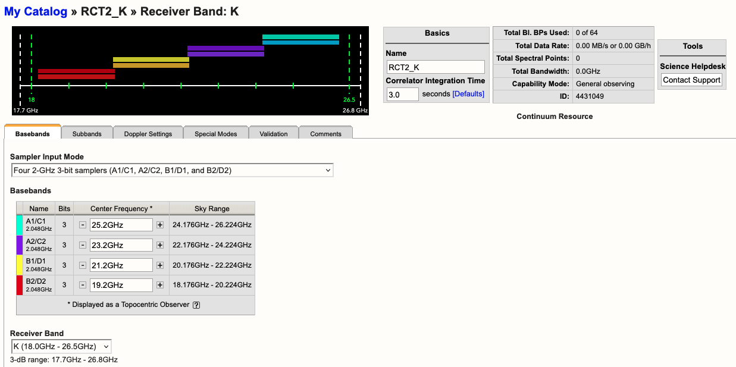This screenshot has height=367, width=736.
Task: Select the cyan A1/C1 baseband swatch
Action: point(20,225)
